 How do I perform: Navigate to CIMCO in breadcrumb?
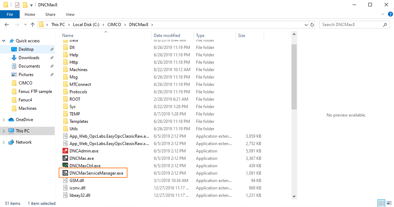coord(114,25)
